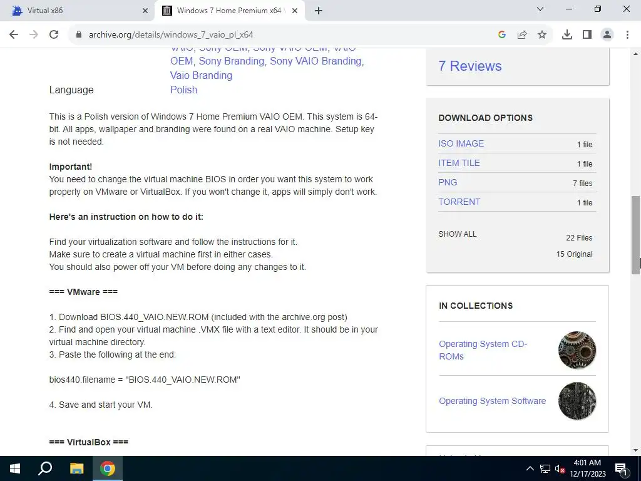Screen dimensions: 641x481
Task: Click the Operating System Software thumbnail
Action: click(577, 401)
